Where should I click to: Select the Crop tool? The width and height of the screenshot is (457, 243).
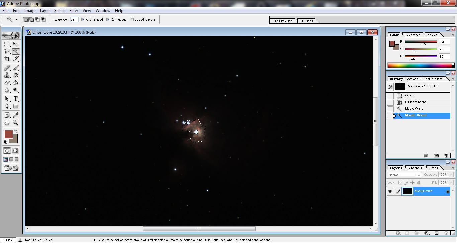[7, 59]
